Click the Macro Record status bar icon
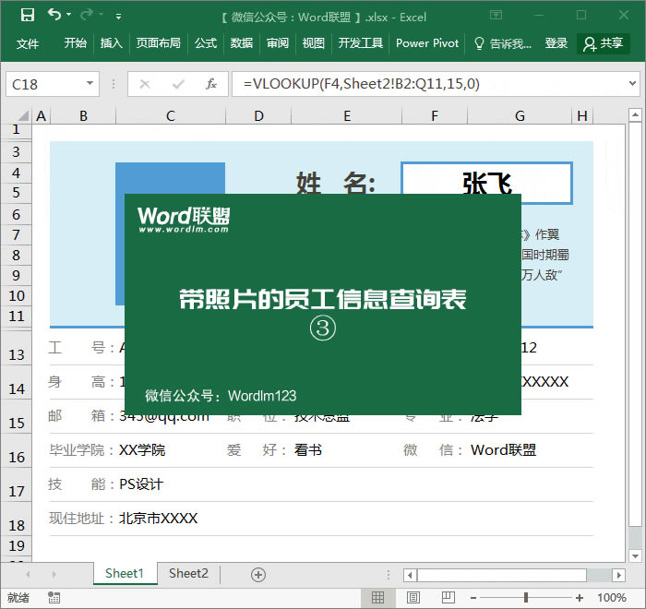The image size is (646, 609). [54, 598]
